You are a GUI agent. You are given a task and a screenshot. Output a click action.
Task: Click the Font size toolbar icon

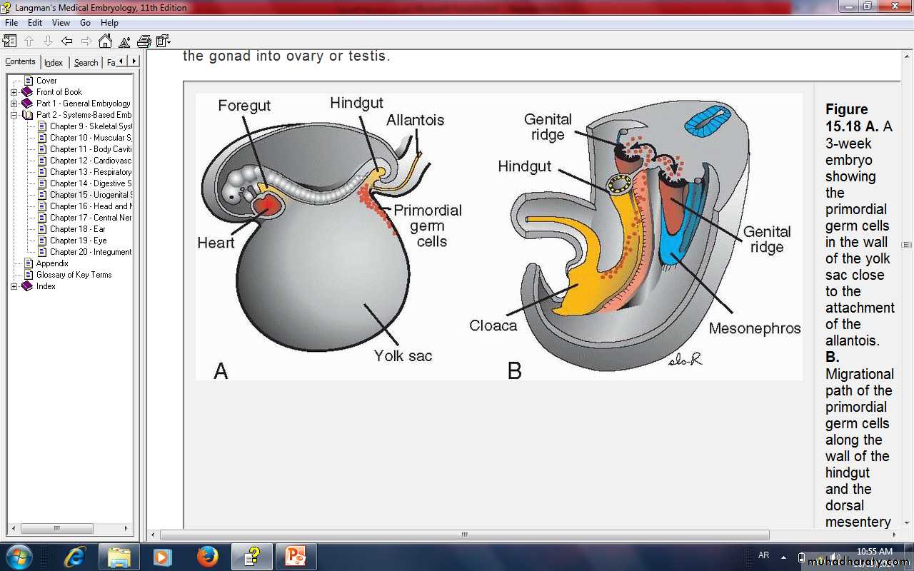(124, 41)
